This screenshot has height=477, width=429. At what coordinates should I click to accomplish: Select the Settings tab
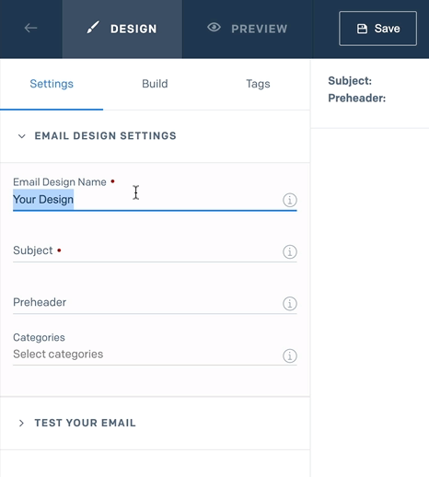52,84
